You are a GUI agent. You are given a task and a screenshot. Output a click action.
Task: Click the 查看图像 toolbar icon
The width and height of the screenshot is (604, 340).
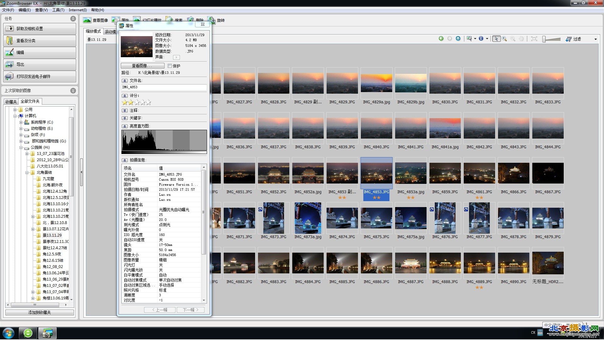click(87, 20)
